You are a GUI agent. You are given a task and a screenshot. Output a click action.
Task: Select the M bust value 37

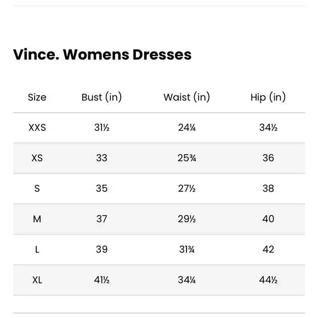[101, 219]
